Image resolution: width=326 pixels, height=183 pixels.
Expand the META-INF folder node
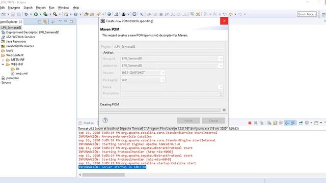[x=3, y=60]
